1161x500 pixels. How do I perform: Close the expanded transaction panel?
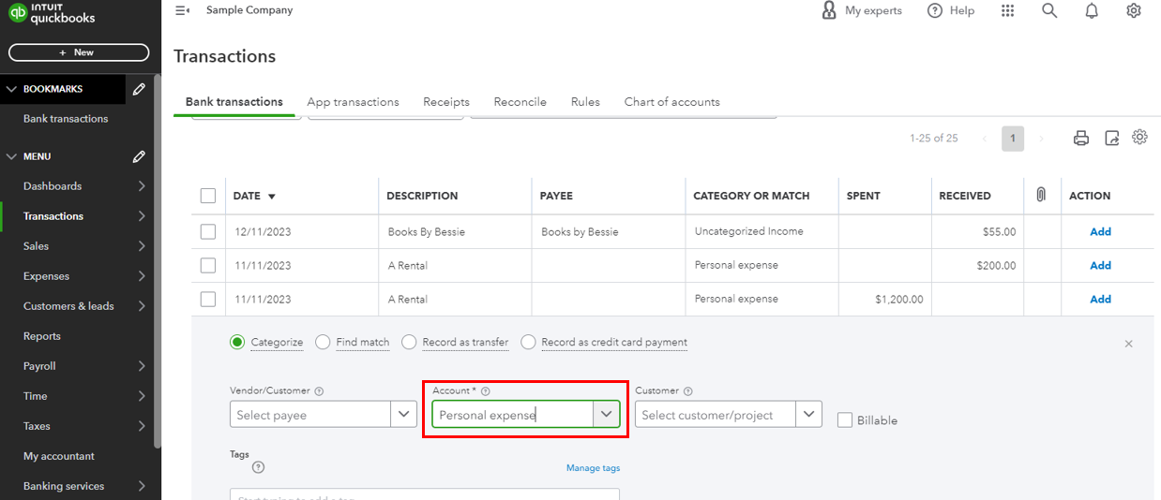click(x=1128, y=344)
